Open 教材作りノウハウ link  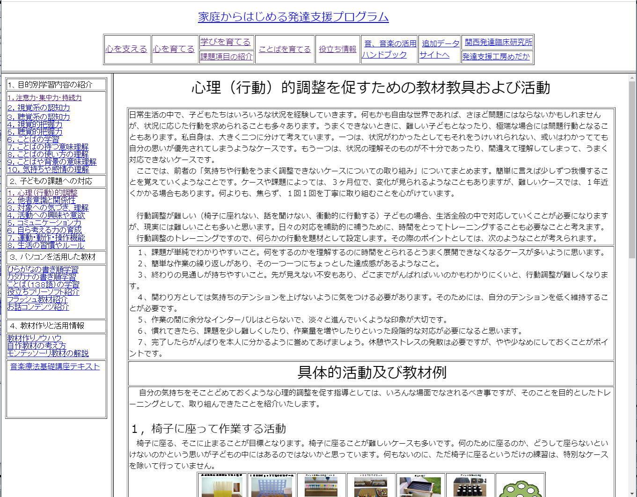coord(34,338)
